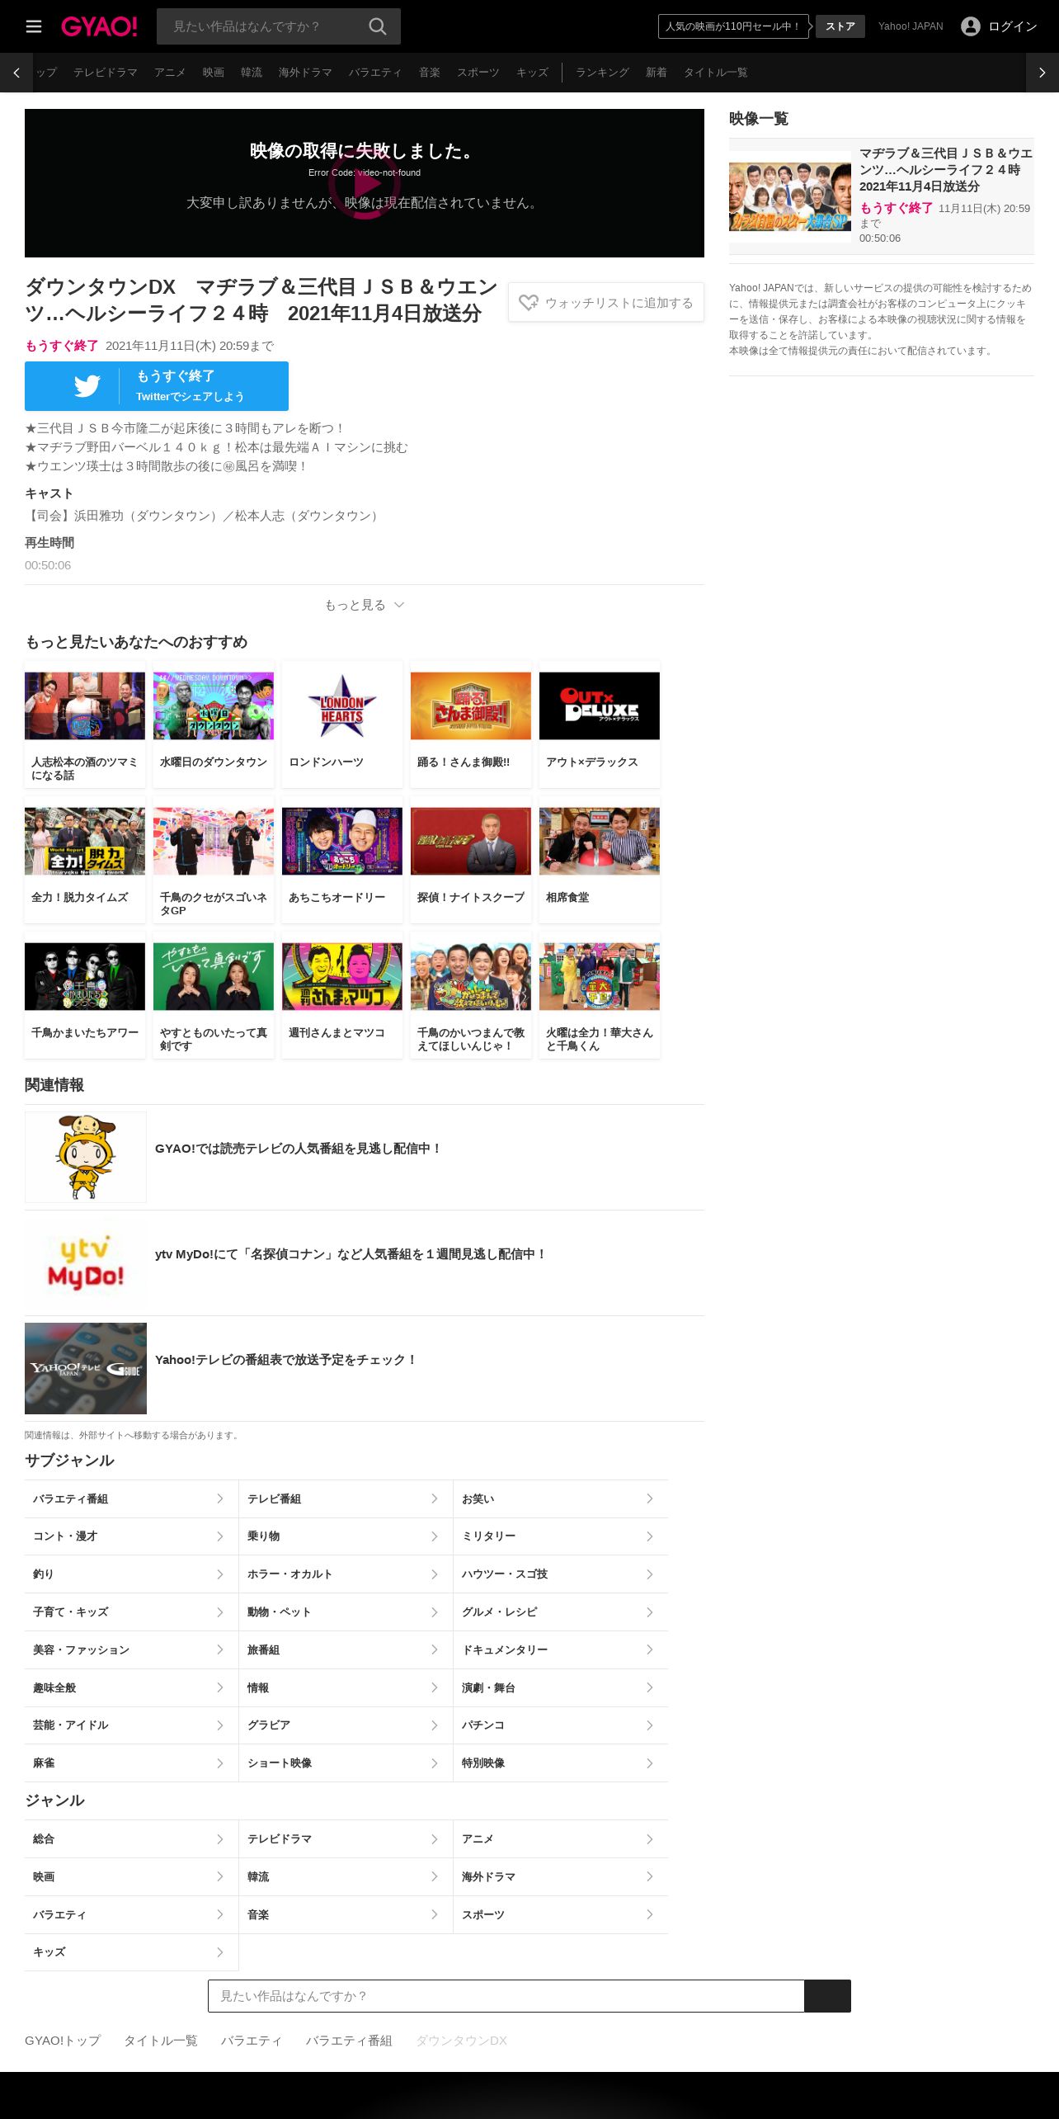This screenshot has width=1059, height=2119.
Task: Select タイトル一覧 in top navigation
Action: [716, 73]
